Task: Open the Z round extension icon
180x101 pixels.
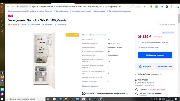Action: tap(167, 6)
